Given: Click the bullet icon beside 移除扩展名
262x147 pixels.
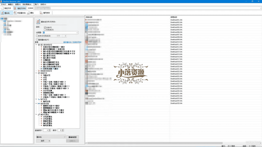Looking at the screenshot, I should (x=41, y=121).
